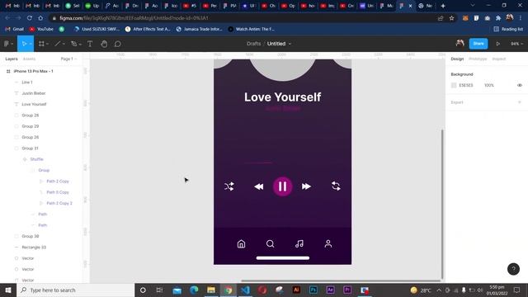Open the Chrome extensions puzzle icon

498,18
